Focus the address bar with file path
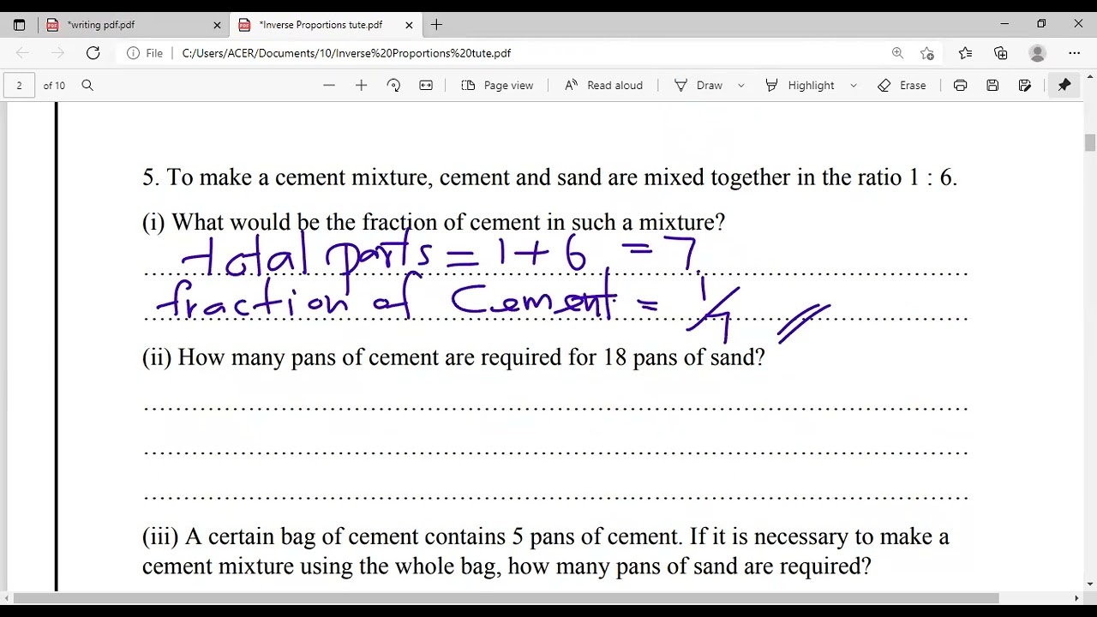This screenshot has width=1097, height=617. [346, 53]
